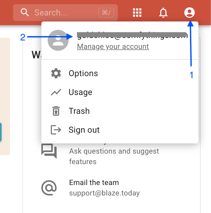Viewport: 211px width, 213px height.
Task: Open Trash from the account menu
Action: (x=79, y=111)
